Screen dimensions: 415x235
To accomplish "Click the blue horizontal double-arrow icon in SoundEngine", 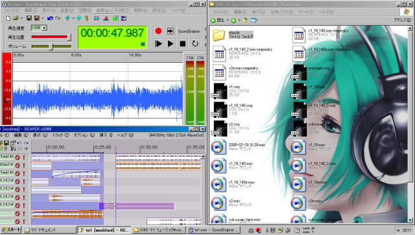I will pyautogui.click(x=97, y=18).
